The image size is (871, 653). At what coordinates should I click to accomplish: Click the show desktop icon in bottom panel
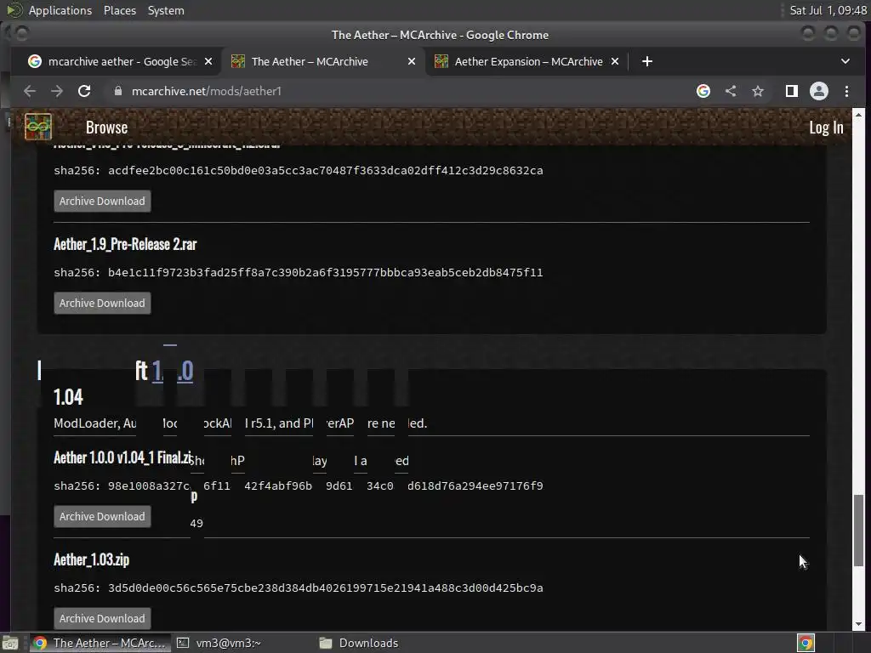10,643
